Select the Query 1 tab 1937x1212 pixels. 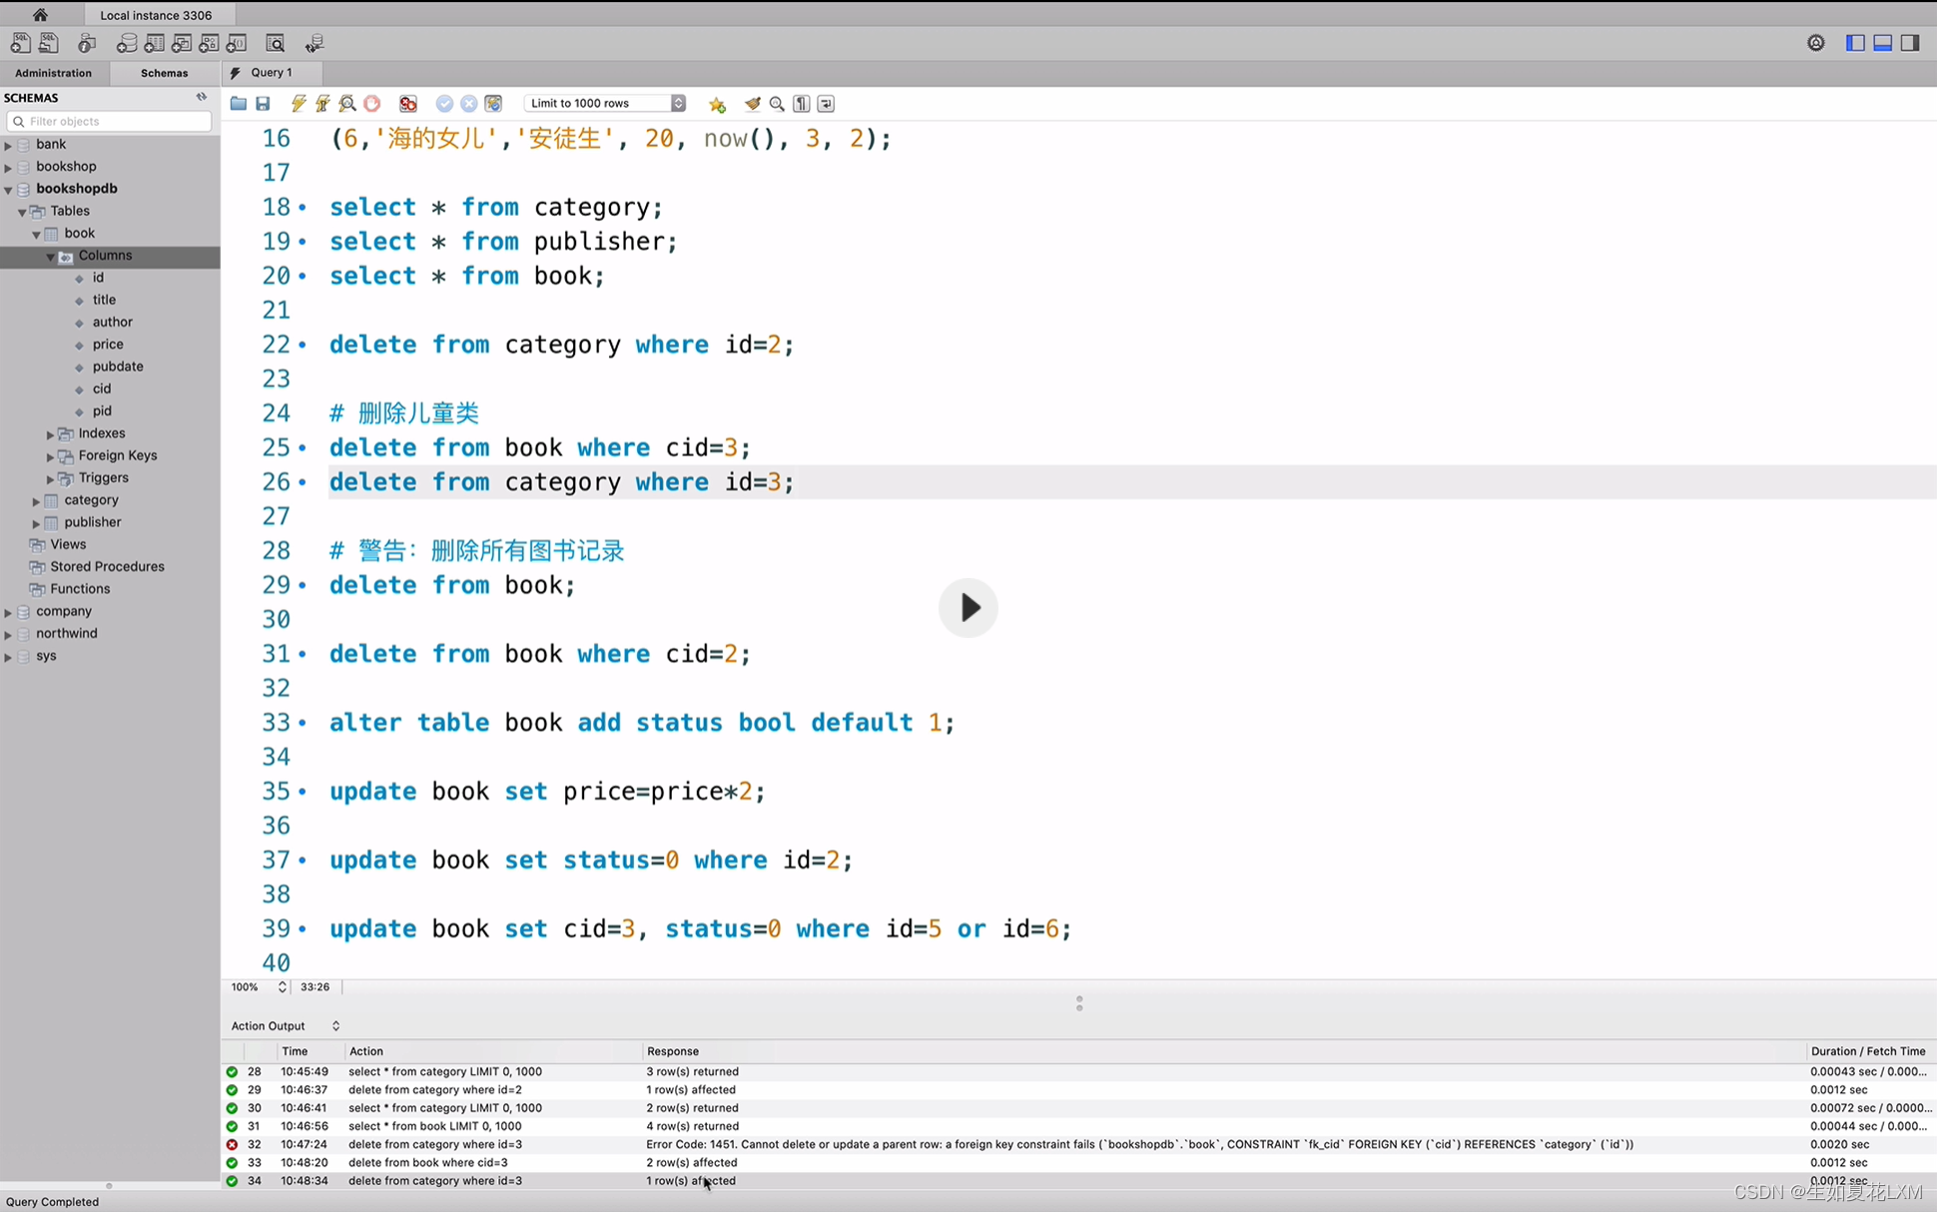tap(271, 73)
